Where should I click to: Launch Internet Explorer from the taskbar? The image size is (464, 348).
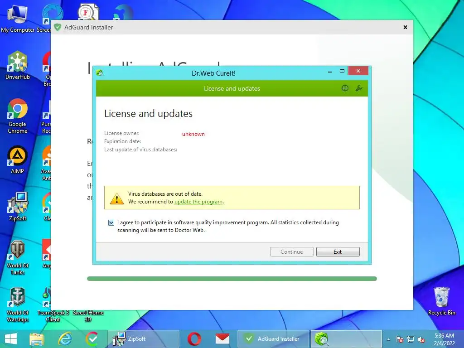point(64,339)
